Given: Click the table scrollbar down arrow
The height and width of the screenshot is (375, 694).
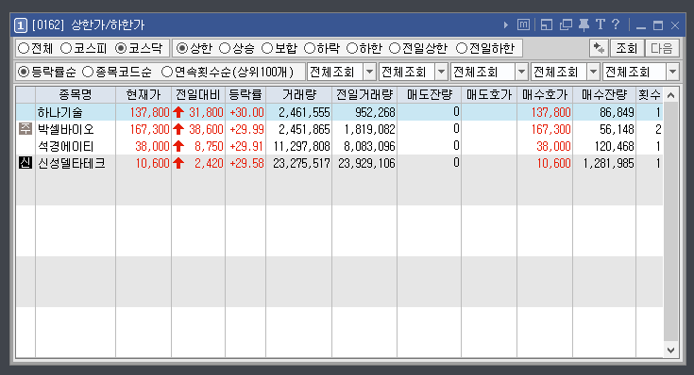Looking at the screenshot, I should pos(671,351).
